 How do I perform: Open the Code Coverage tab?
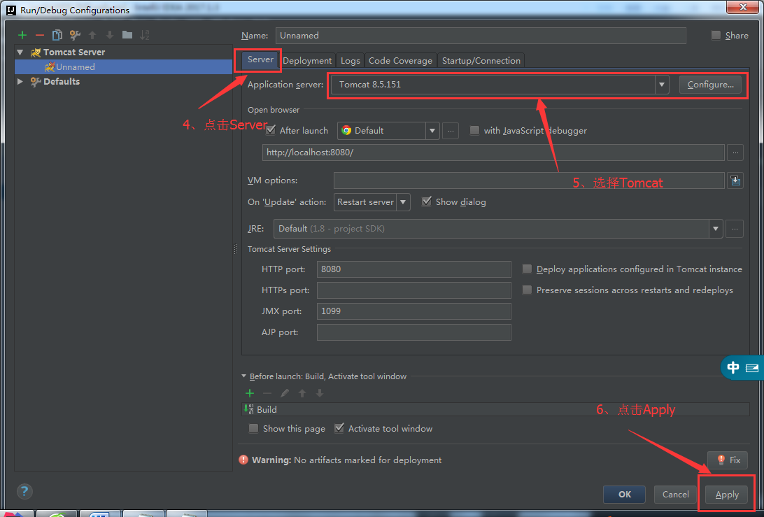400,60
